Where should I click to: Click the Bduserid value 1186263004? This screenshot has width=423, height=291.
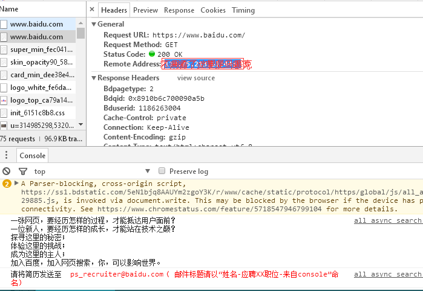tap(159, 108)
